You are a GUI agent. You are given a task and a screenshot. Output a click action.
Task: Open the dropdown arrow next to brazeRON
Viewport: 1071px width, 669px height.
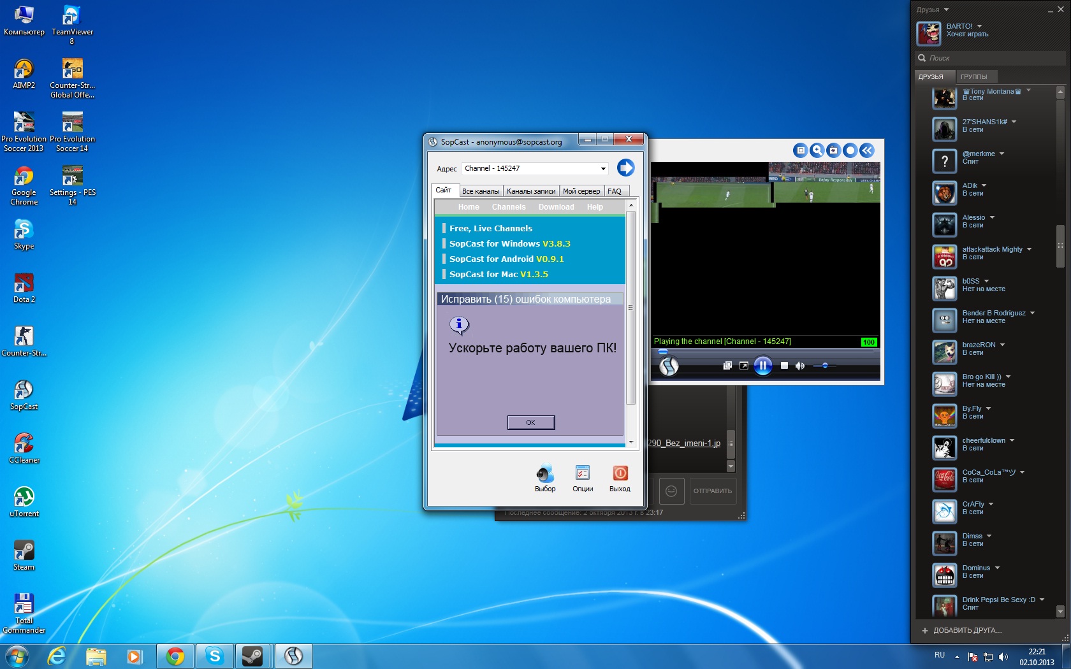[1002, 345]
